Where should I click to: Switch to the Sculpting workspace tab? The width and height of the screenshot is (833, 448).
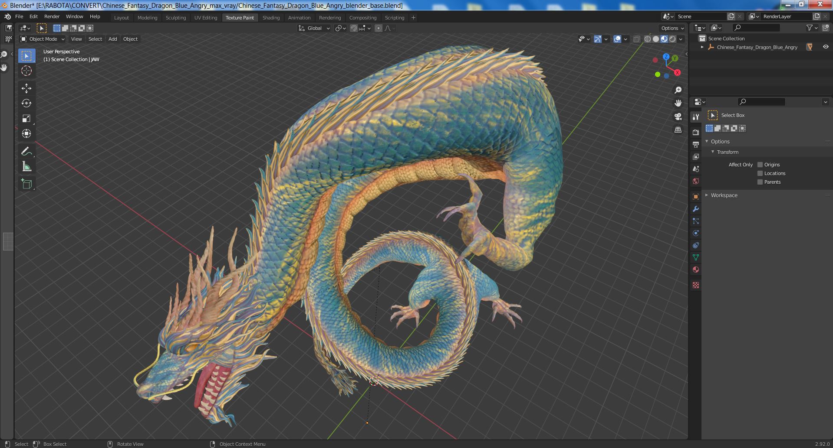pyautogui.click(x=176, y=18)
